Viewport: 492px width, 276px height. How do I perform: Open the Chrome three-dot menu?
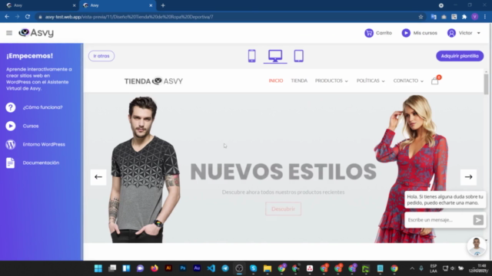(485, 17)
